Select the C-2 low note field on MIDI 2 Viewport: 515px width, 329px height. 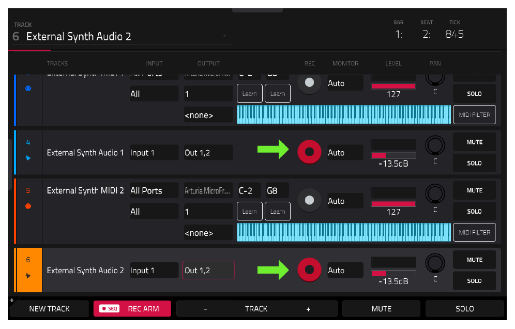point(249,191)
